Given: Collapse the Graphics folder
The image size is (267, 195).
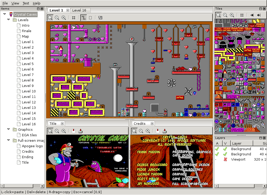Looking at the screenshot, I should pyautogui.click(x=9, y=129).
